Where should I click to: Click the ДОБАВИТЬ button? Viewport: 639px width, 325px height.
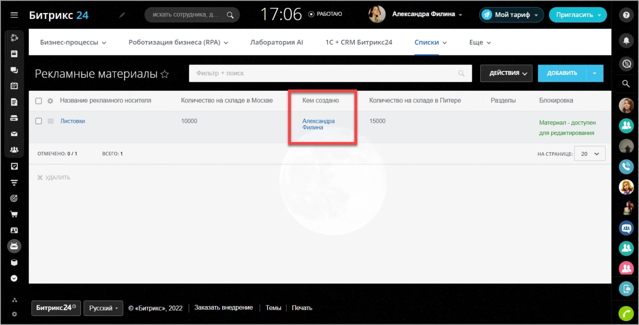pyautogui.click(x=562, y=73)
